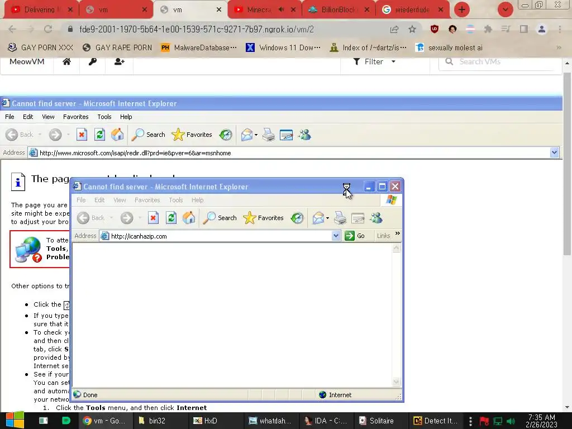Click Stop icon in front IE window

[x=153, y=218]
